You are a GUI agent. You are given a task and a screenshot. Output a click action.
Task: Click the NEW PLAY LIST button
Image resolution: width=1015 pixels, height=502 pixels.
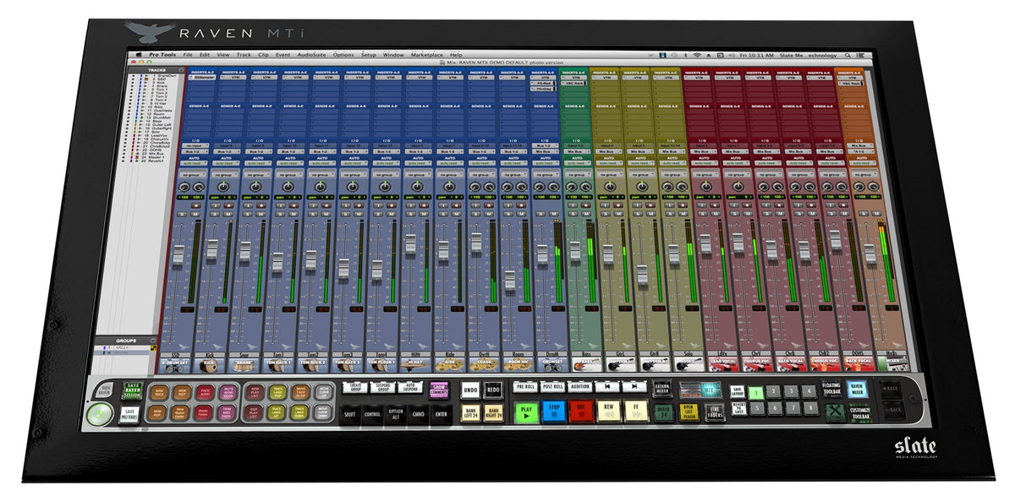coord(255,392)
